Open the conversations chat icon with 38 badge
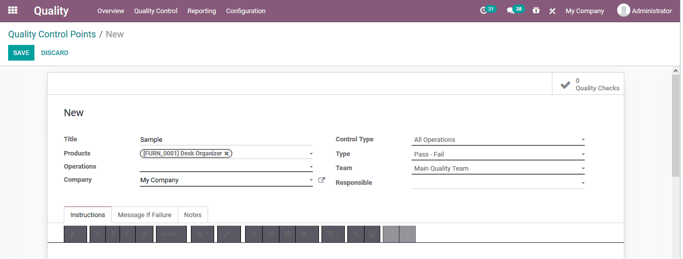683x259 pixels. (x=510, y=11)
